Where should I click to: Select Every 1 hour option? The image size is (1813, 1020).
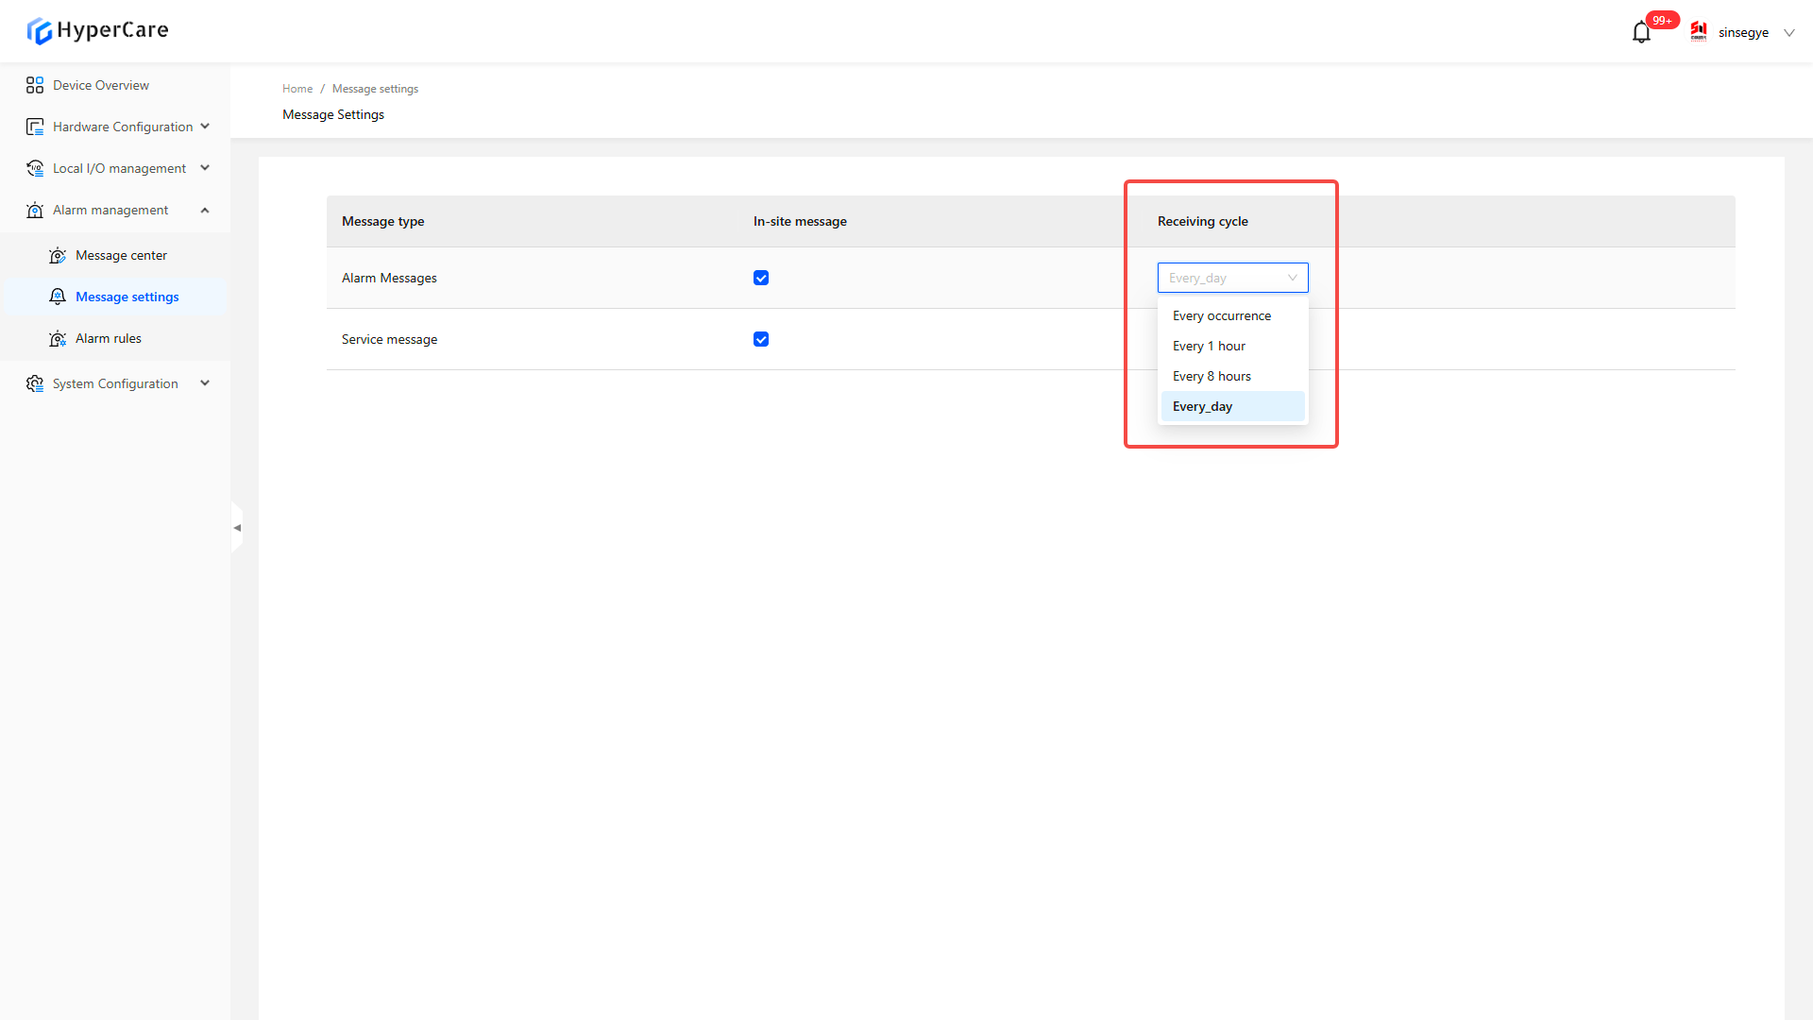[1209, 346]
